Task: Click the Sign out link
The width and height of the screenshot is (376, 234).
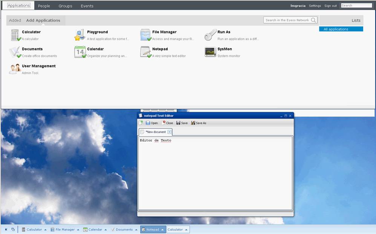Action: click(330, 6)
